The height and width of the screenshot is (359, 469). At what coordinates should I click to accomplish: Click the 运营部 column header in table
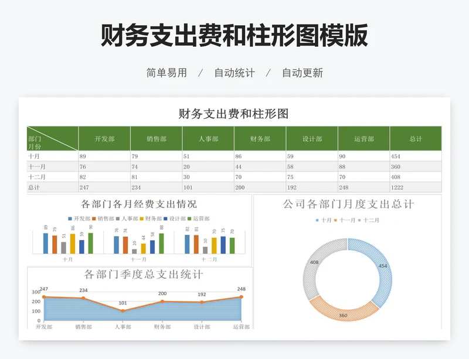[363, 139]
